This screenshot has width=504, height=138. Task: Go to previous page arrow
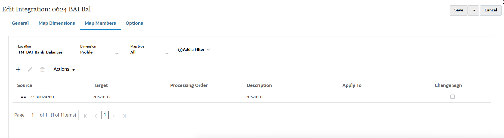[x=96, y=116]
